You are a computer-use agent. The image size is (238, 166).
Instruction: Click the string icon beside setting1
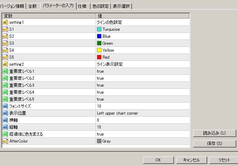point(5,22)
